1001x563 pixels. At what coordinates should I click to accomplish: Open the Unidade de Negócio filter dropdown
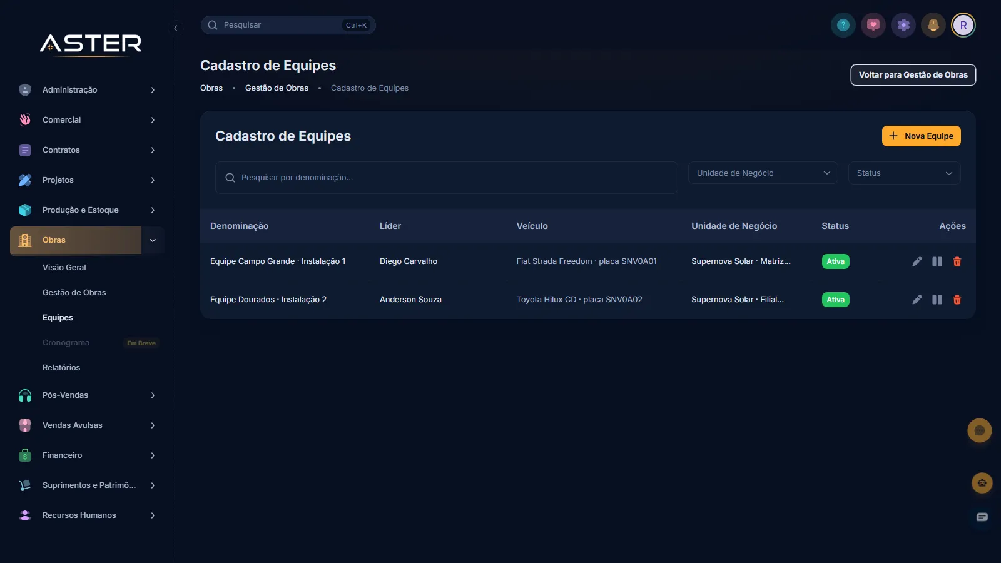click(763, 173)
